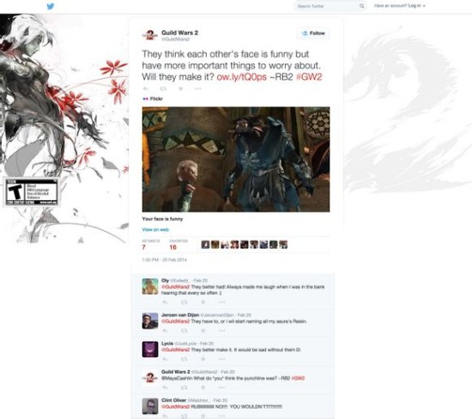
Task: Open the Flickr game screenshot image
Action: (236, 160)
